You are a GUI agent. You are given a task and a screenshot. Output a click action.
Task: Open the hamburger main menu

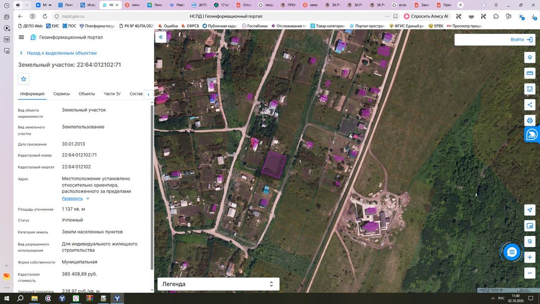coord(22,37)
